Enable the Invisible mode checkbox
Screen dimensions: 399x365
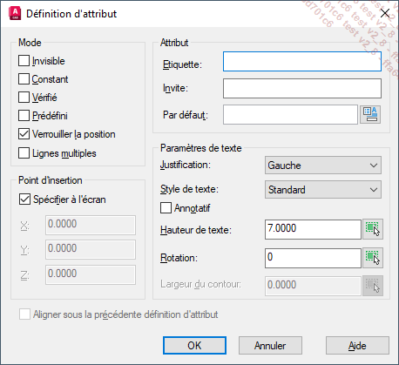coord(24,61)
